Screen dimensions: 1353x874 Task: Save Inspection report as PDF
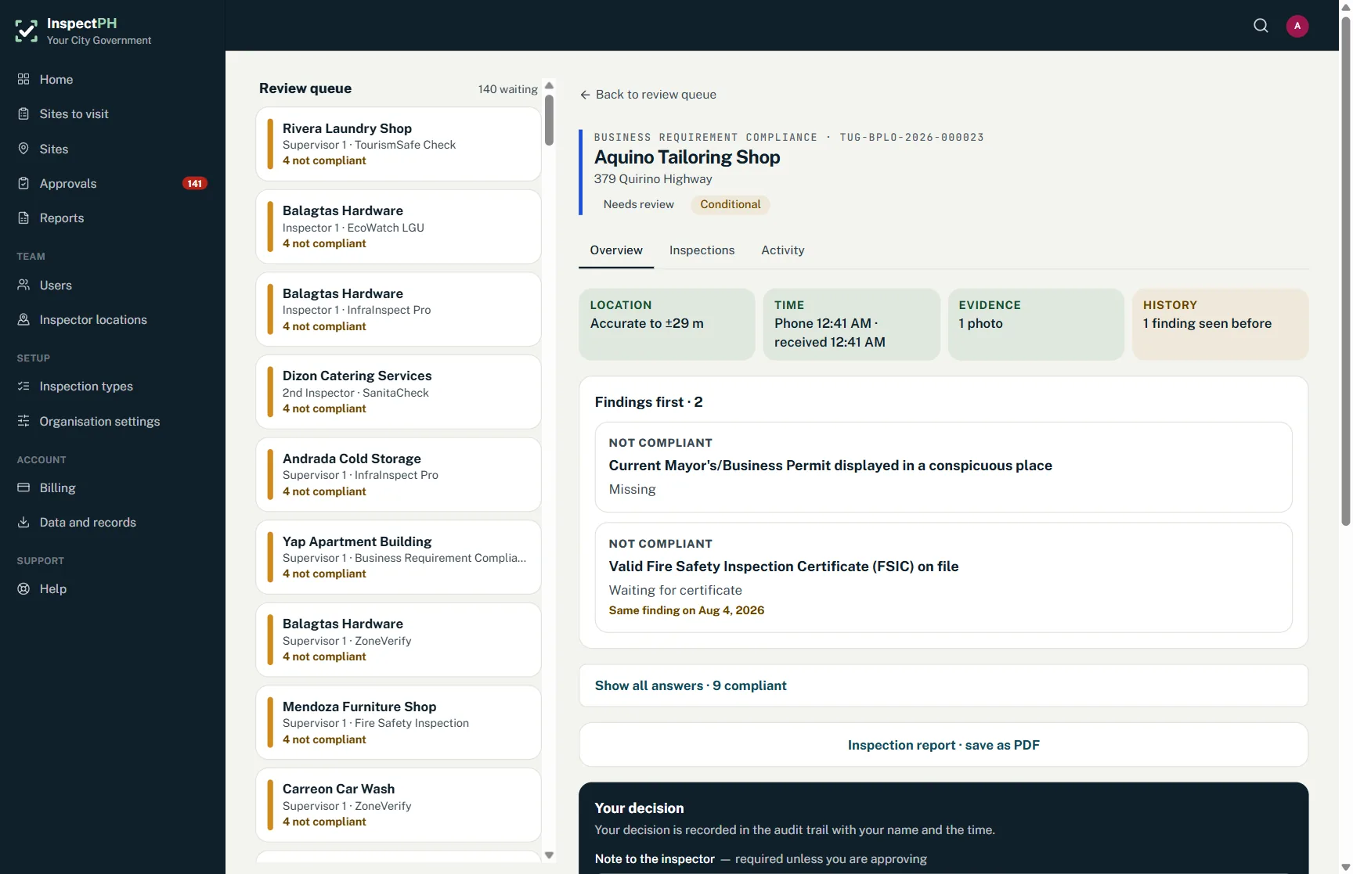click(x=943, y=745)
